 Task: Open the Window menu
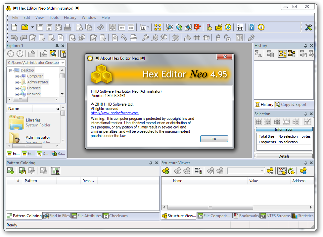(89, 18)
